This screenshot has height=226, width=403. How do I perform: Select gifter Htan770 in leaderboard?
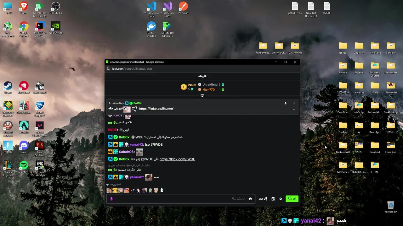click(208, 89)
